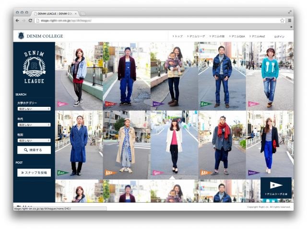This screenshot has height=229, width=307.
Task: Click the pink pennant on the denim-jacket woman photo
Action: point(63,104)
